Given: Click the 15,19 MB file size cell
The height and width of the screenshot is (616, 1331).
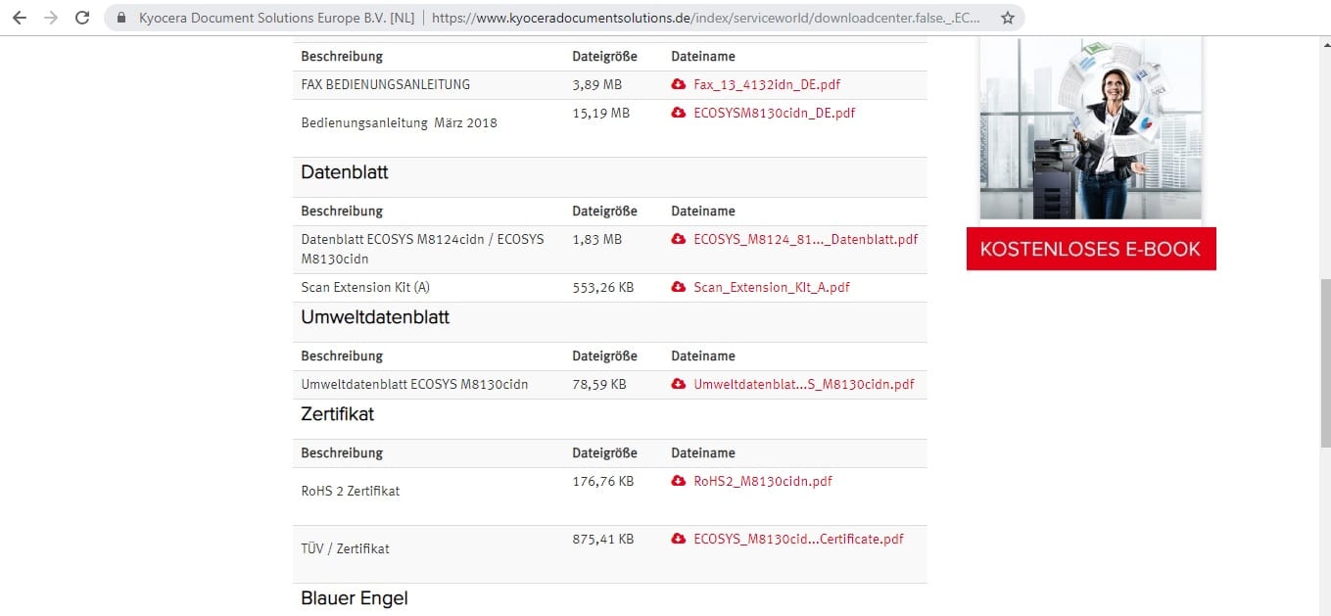Looking at the screenshot, I should pyautogui.click(x=600, y=114).
